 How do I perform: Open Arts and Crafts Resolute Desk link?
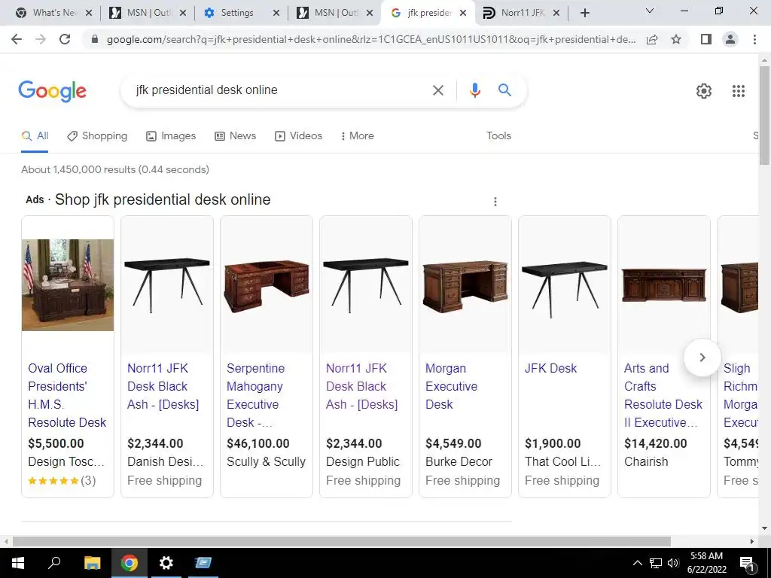tap(663, 395)
